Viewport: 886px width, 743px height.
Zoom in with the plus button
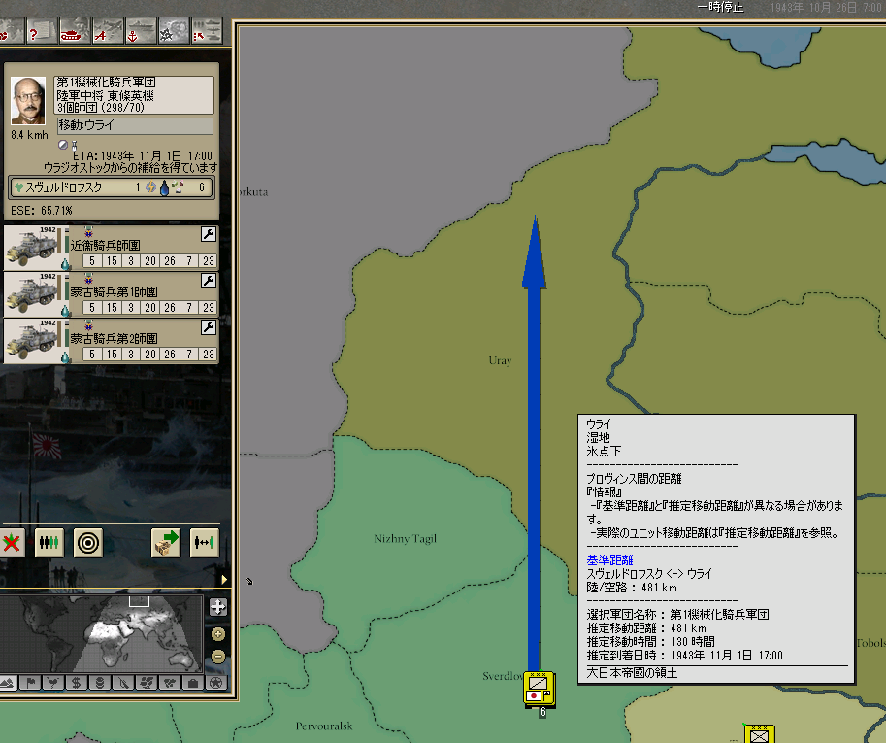218,634
